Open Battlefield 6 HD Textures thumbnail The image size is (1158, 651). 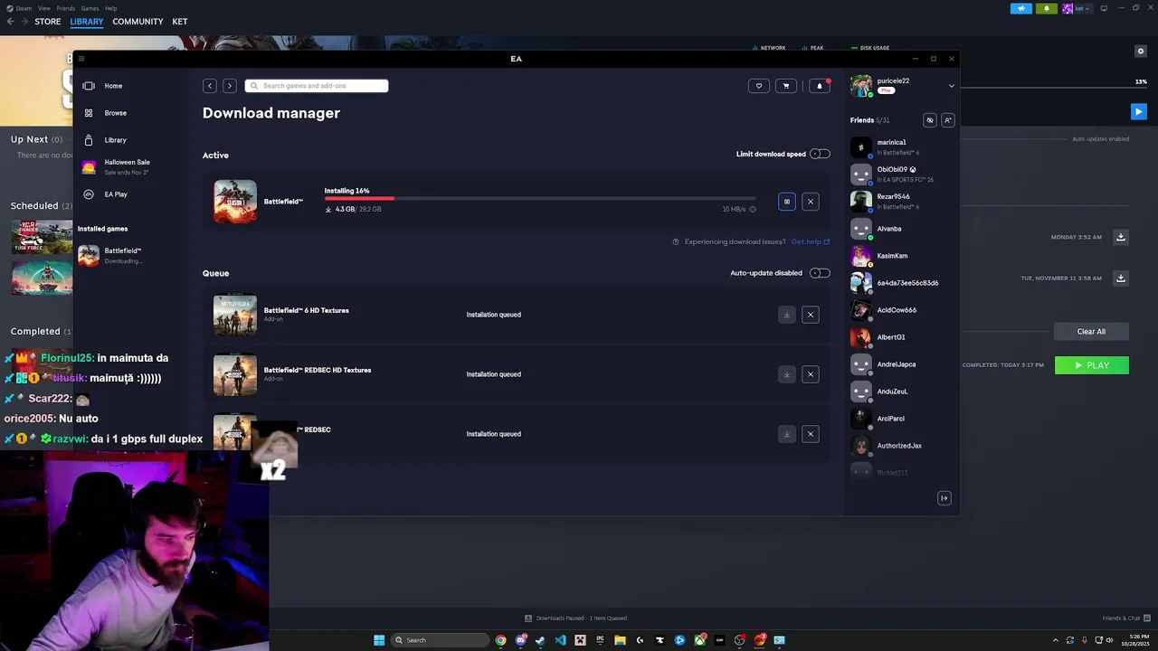pyautogui.click(x=235, y=315)
